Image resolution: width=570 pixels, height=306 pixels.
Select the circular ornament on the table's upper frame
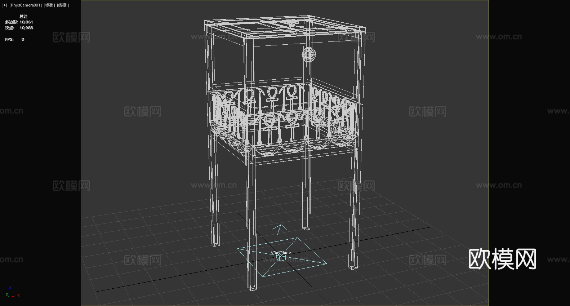309,54
